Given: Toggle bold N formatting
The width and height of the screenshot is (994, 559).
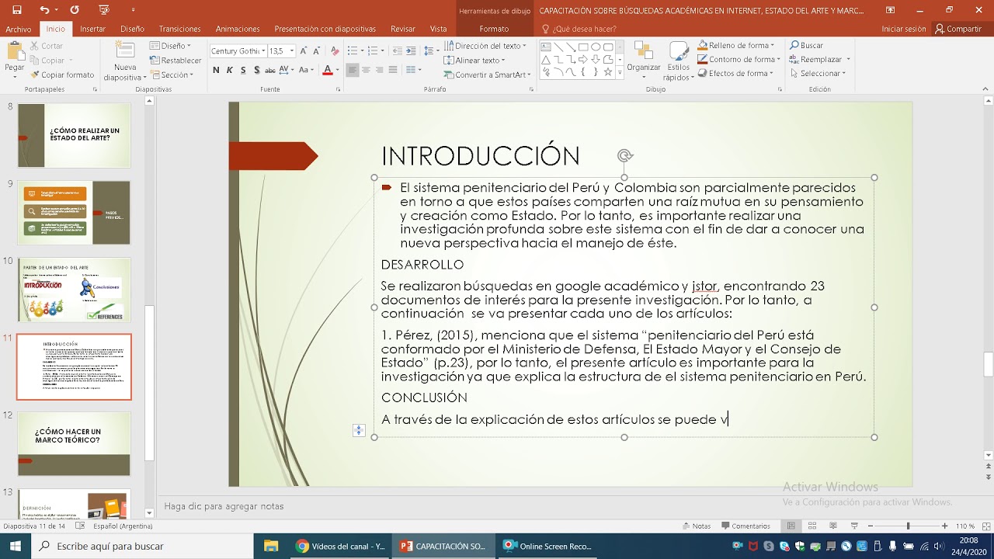Looking at the screenshot, I should (216, 70).
